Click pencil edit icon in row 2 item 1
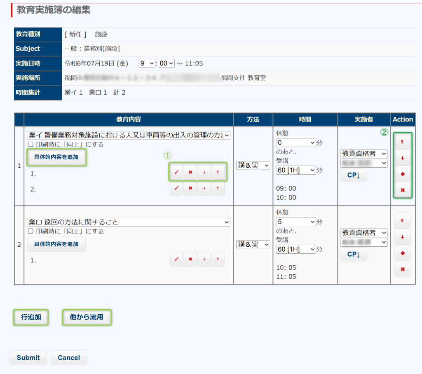The height and width of the screenshot is (374, 422). pos(176,259)
